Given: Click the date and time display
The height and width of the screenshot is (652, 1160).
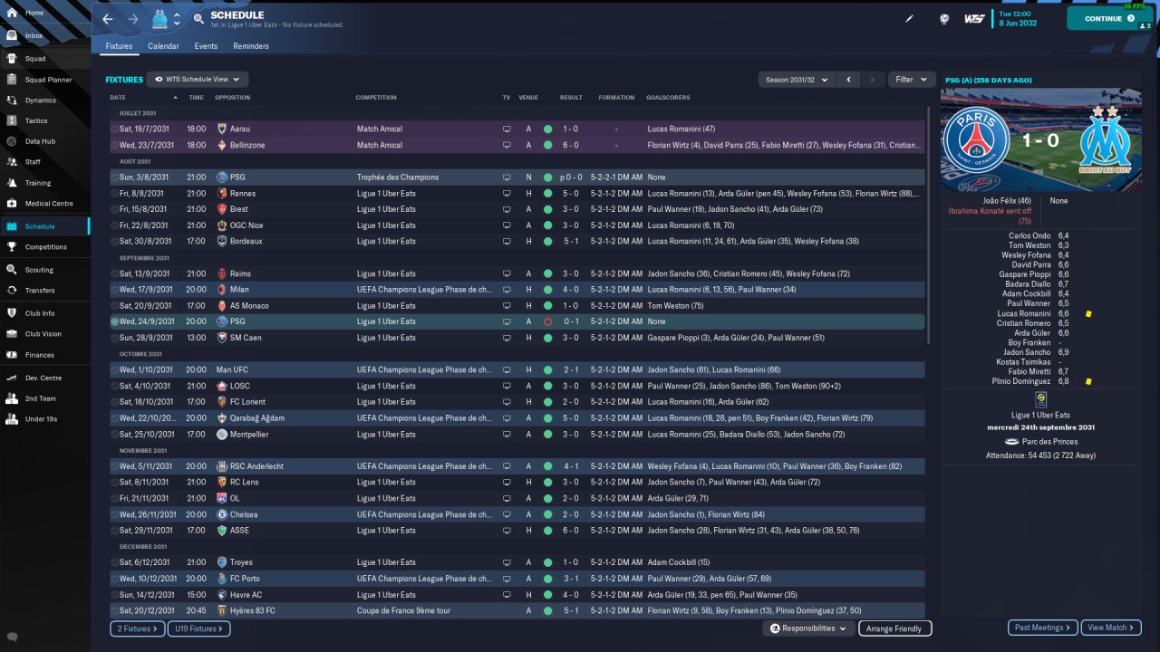Looking at the screenshot, I should pos(1018,18).
